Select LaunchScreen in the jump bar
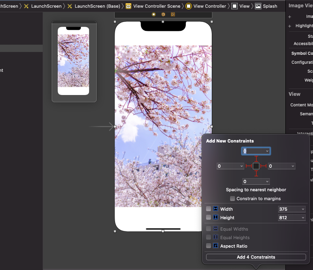The width and height of the screenshot is (313, 270). (x=46, y=6)
